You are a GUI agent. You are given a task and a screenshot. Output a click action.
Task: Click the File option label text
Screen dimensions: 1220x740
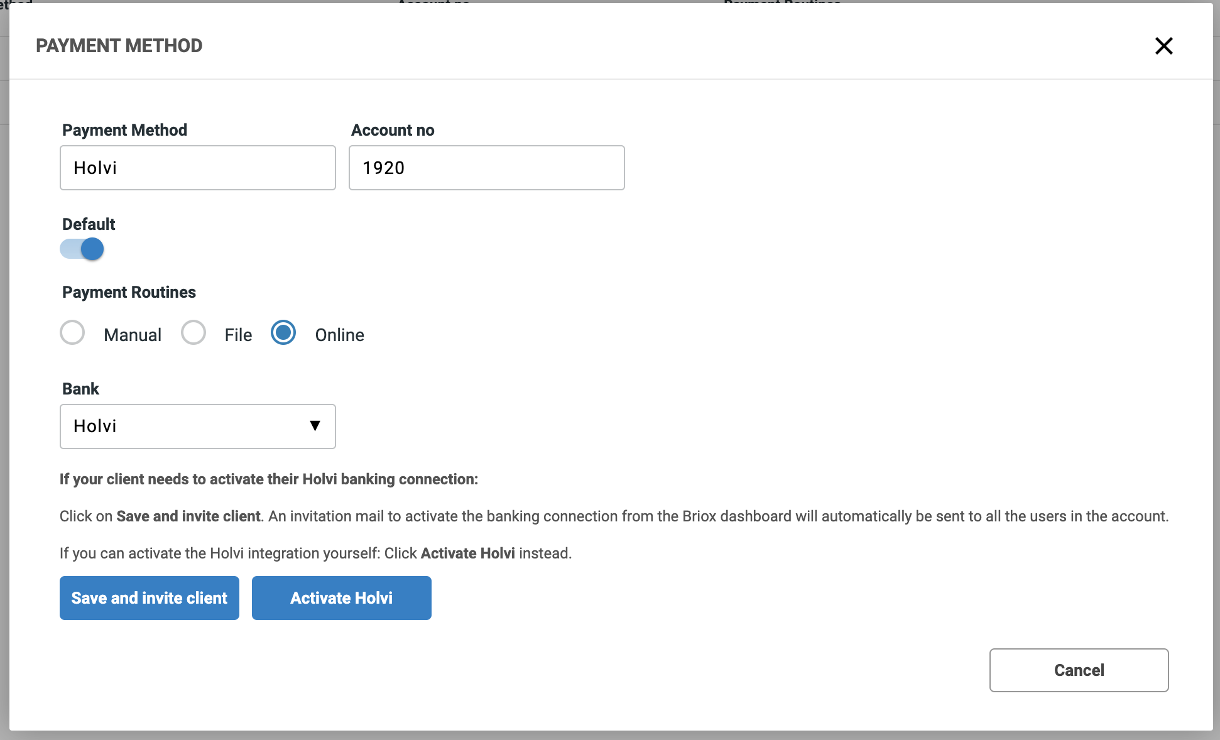pos(238,335)
